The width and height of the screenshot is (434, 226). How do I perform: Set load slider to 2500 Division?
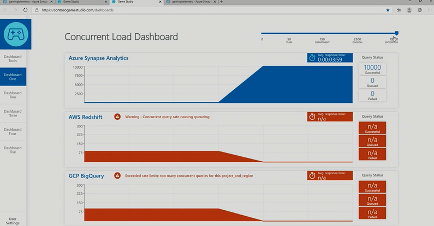(357, 33)
